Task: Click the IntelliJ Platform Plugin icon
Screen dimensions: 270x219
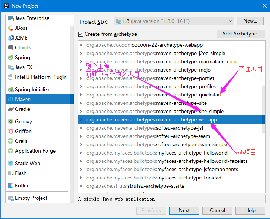Action: click(11, 77)
